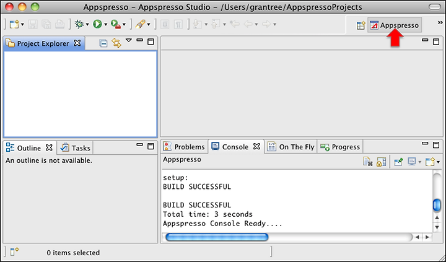Screen dimensions: 446x262
Task: Open the New wizard dropdown arrow
Action: point(22,25)
